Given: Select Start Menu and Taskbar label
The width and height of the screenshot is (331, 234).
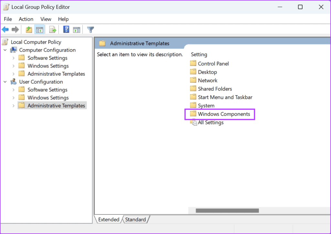Looking at the screenshot, I should (x=225, y=97).
